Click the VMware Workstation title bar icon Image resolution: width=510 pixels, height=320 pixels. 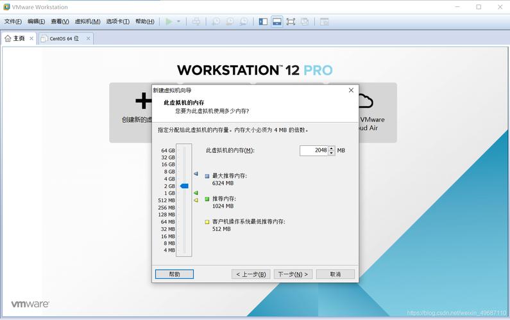pos(6,7)
